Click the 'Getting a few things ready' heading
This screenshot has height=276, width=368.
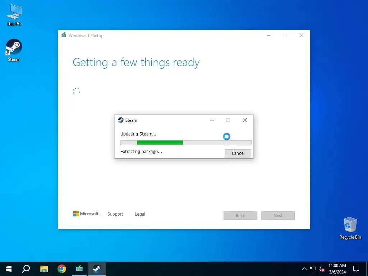click(136, 63)
